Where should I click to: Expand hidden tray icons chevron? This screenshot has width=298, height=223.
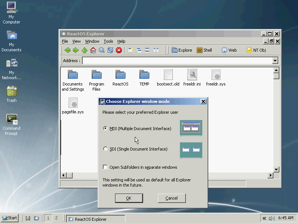click(264, 219)
